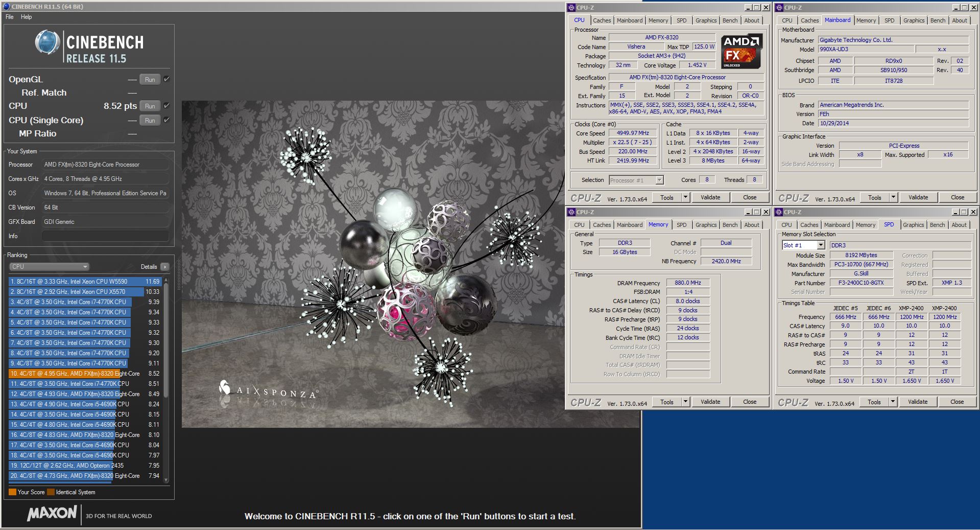Open the CPU ranking dropdown
The width and height of the screenshot is (980, 530).
point(49,266)
